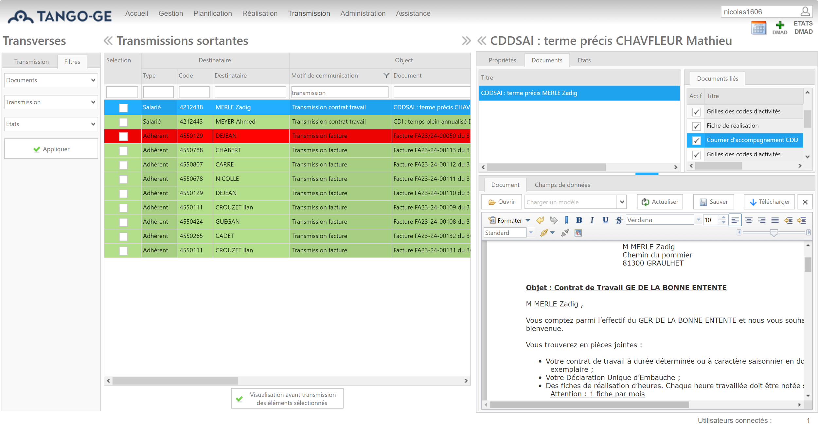
Task: Click the zoom slider handle in editor
Action: click(774, 233)
